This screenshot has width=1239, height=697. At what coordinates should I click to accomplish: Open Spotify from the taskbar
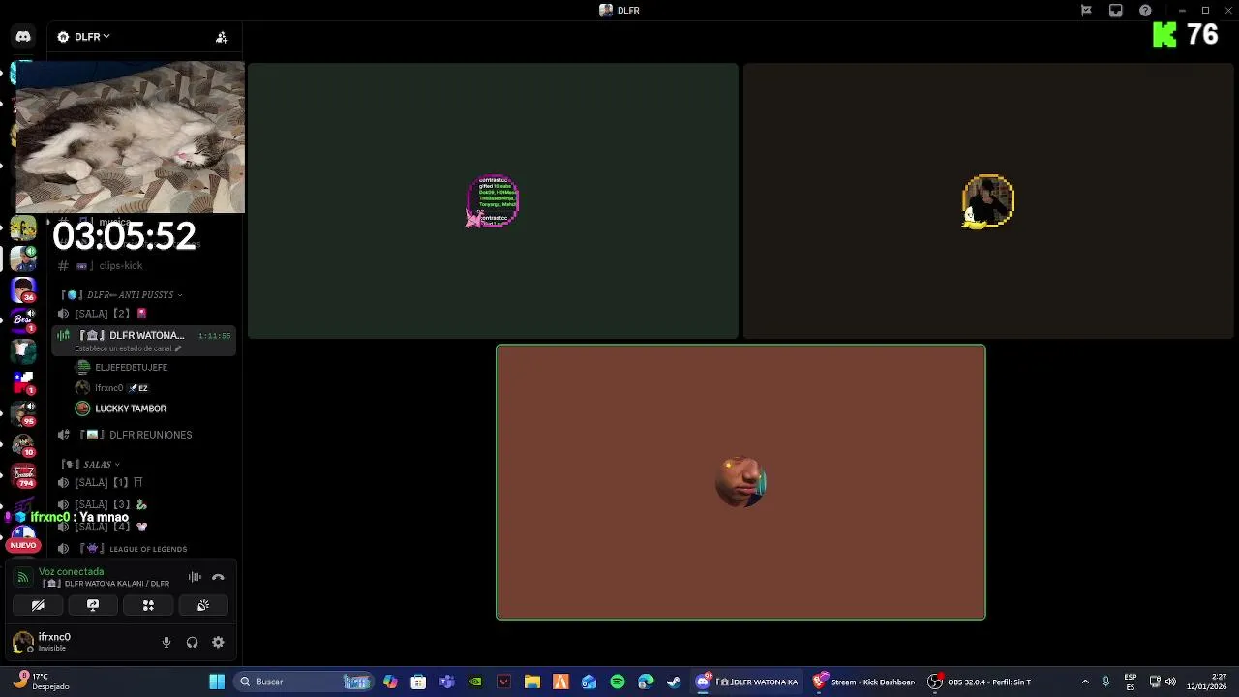[x=618, y=682]
